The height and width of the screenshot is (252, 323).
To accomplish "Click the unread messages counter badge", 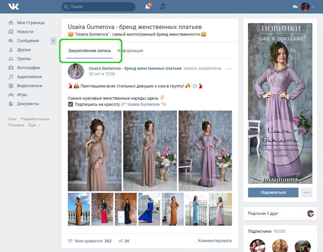I will pos(54,41).
